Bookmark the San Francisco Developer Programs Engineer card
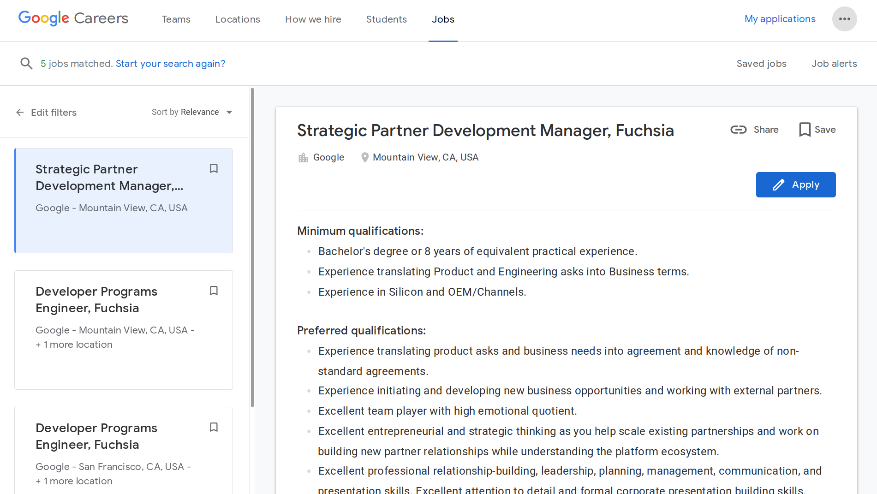 tap(214, 427)
